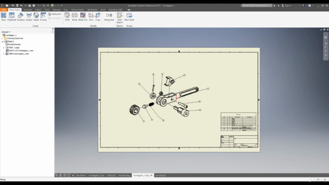This screenshot has height=185, width=329.
Task: Select the Slice tool
Action: pyautogui.click(x=91, y=16)
